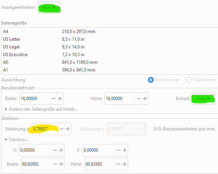
Task: Choose US Letter page size entry
Action: pos(110,39)
